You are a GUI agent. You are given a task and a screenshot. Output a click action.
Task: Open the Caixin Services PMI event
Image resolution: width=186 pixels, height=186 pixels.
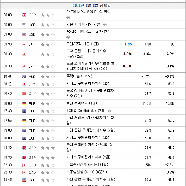tap(90, 93)
